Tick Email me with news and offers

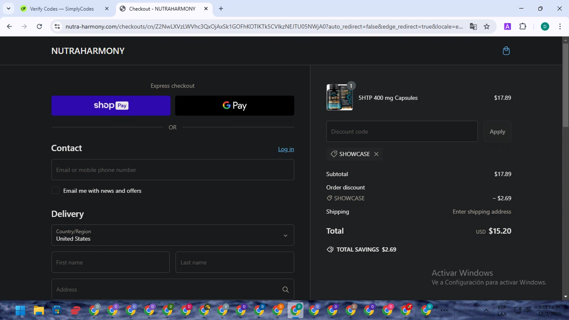(x=55, y=191)
